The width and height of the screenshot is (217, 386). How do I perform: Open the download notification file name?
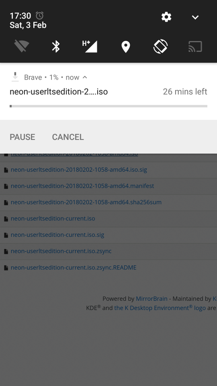point(59,92)
